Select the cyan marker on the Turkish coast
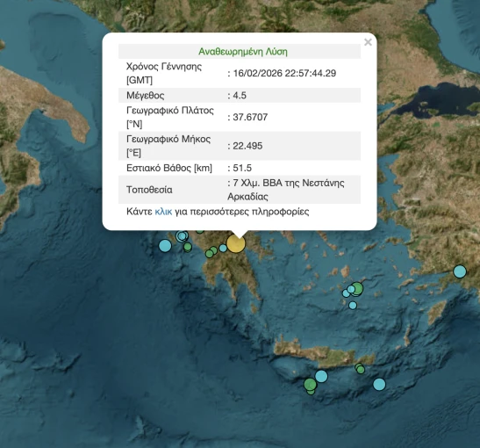The image size is (480, 448). [x=460, y=271]
